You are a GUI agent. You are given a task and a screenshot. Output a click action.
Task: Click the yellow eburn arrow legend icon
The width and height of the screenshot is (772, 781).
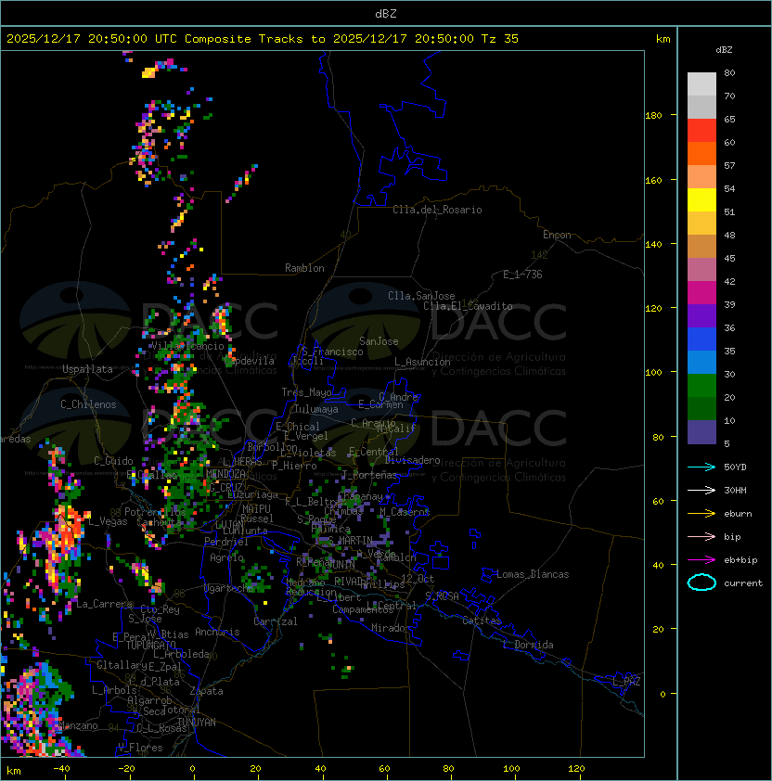pos(701,514)
